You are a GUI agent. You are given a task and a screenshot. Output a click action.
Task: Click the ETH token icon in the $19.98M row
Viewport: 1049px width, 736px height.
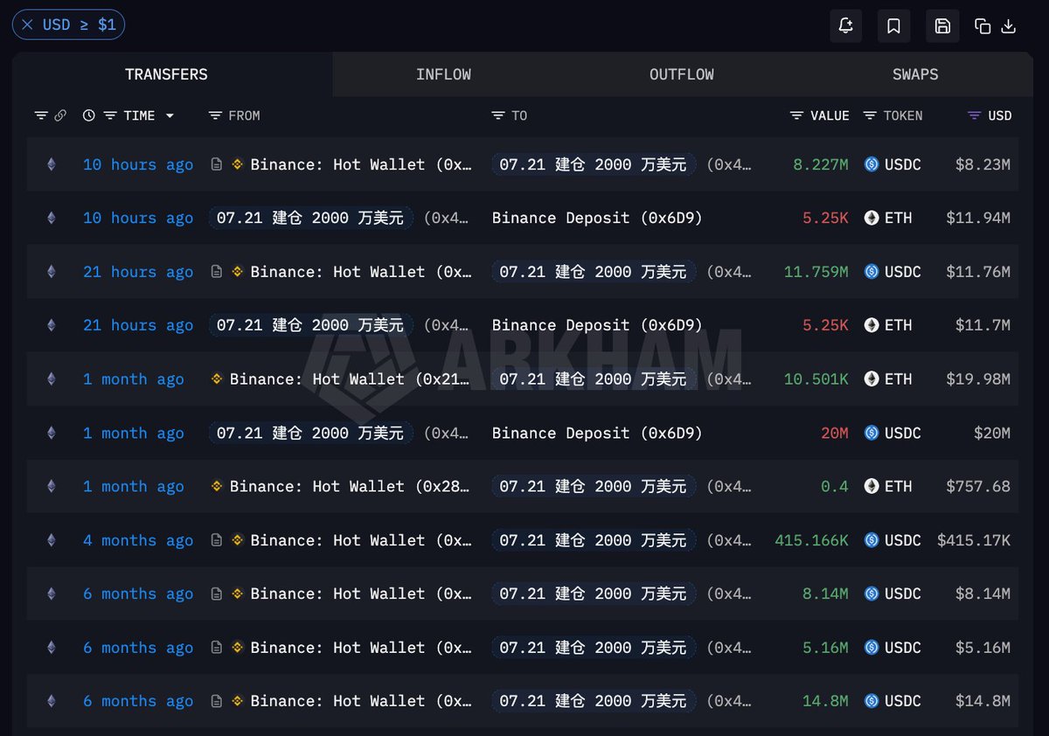[872, 378]
